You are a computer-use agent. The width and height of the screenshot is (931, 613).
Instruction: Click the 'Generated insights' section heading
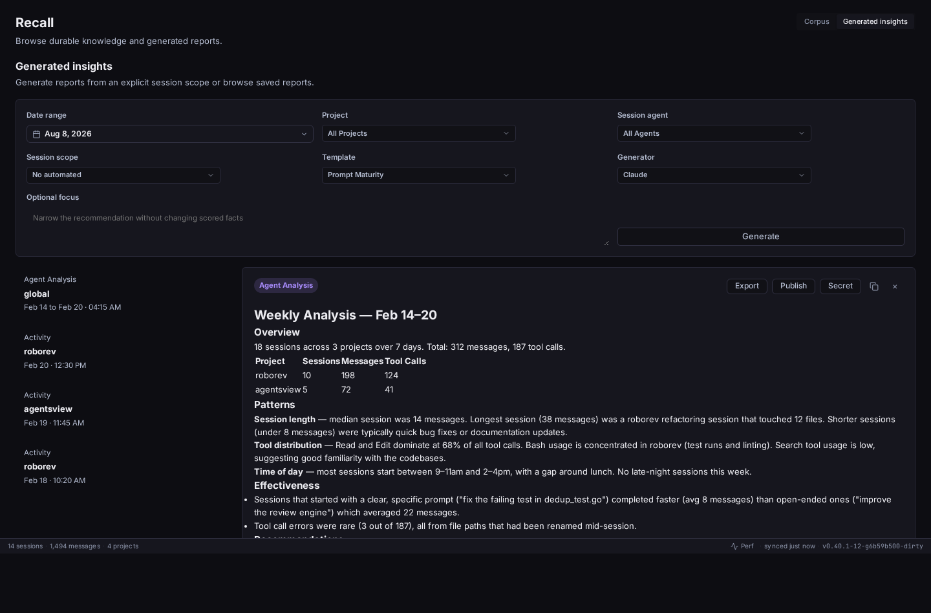click(64, 66)
